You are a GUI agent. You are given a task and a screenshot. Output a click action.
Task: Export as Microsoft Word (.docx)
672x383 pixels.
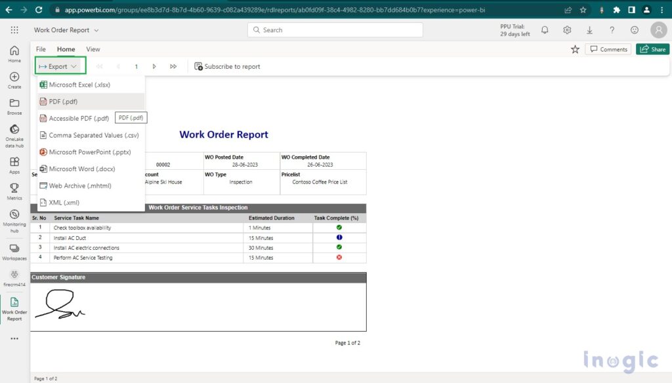[91, 169]
